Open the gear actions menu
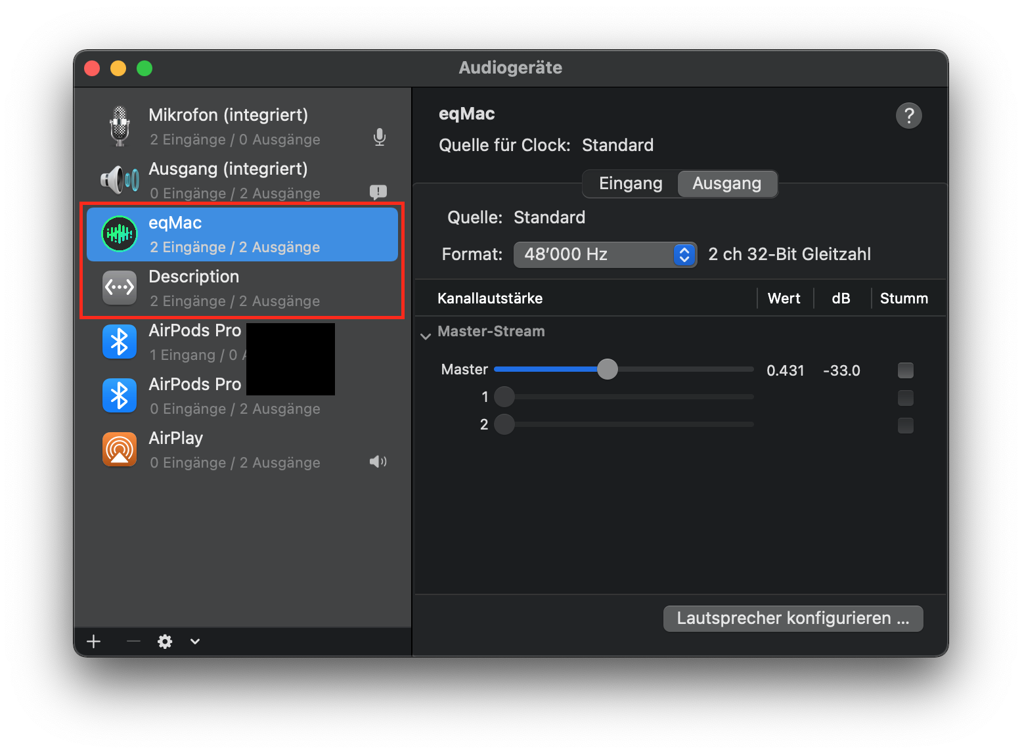This screenshot has height=754, width=1022. pyautogui.click(x=165, y=642)
